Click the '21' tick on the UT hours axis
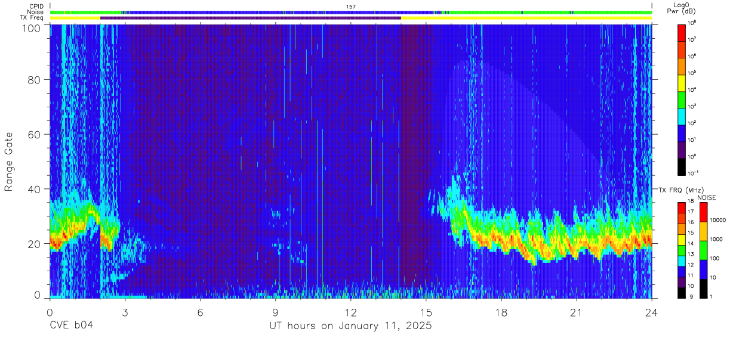Viewport: 733px width, 338px height. pyautogui.click(x=576, y=312)
